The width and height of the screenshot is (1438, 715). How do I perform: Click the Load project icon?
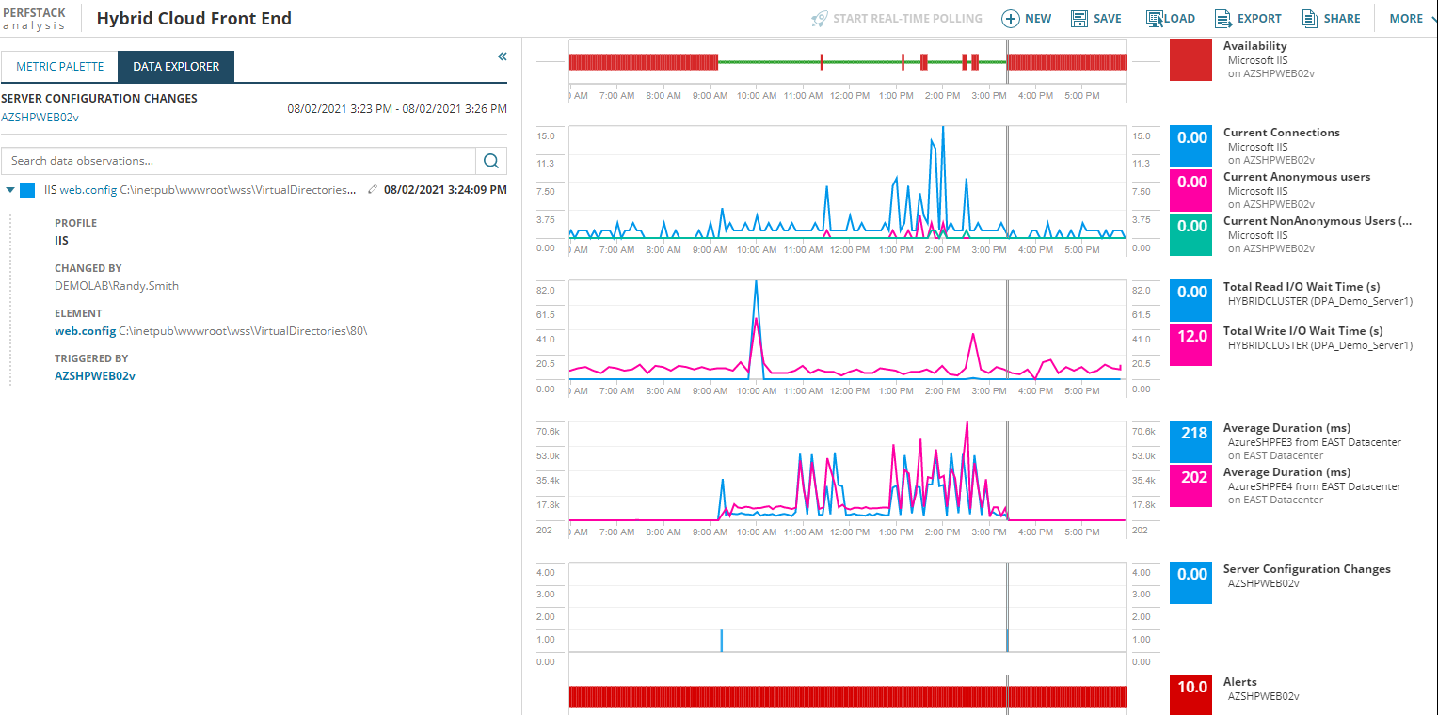[x=1155, y=19]
